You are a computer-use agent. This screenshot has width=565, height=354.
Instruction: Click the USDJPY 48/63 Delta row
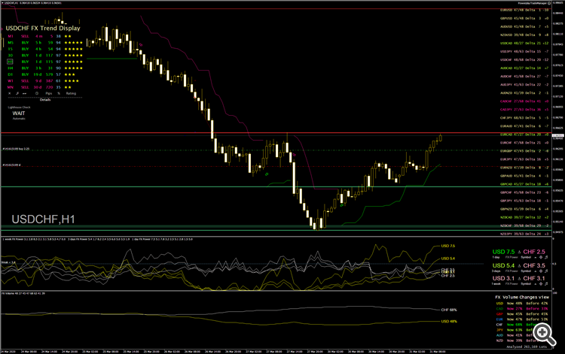tap(524, 51)
